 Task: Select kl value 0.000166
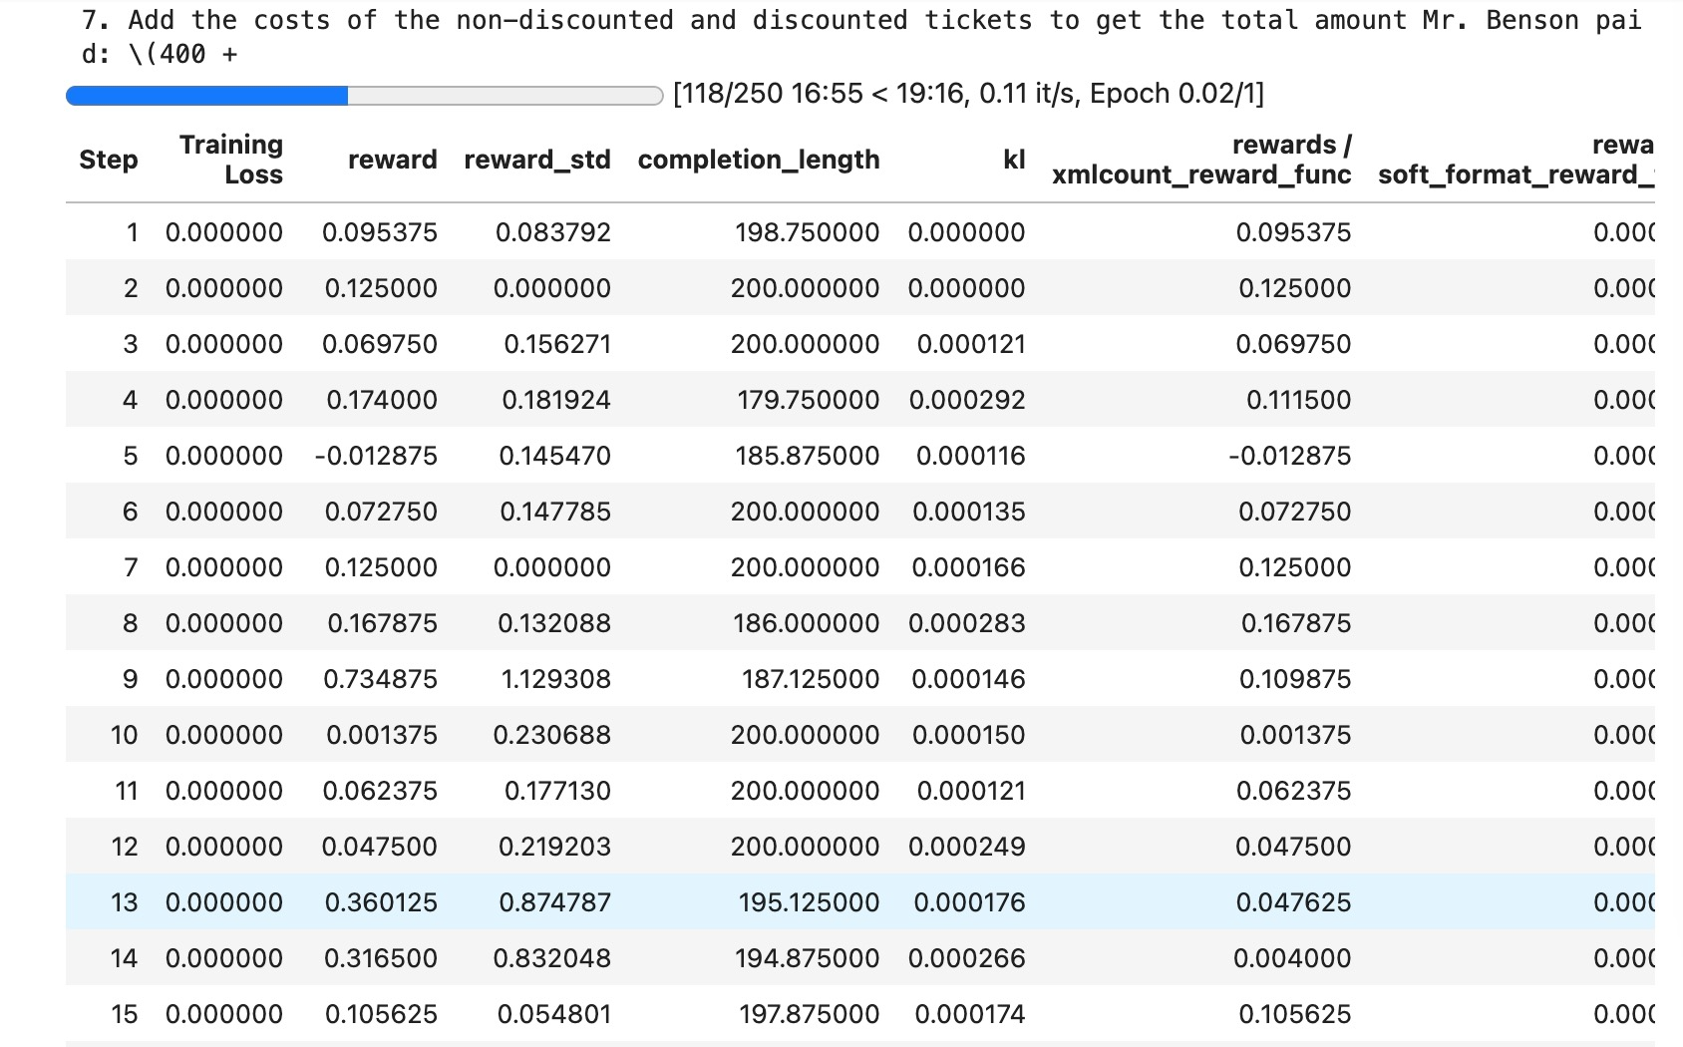point(969,567)
